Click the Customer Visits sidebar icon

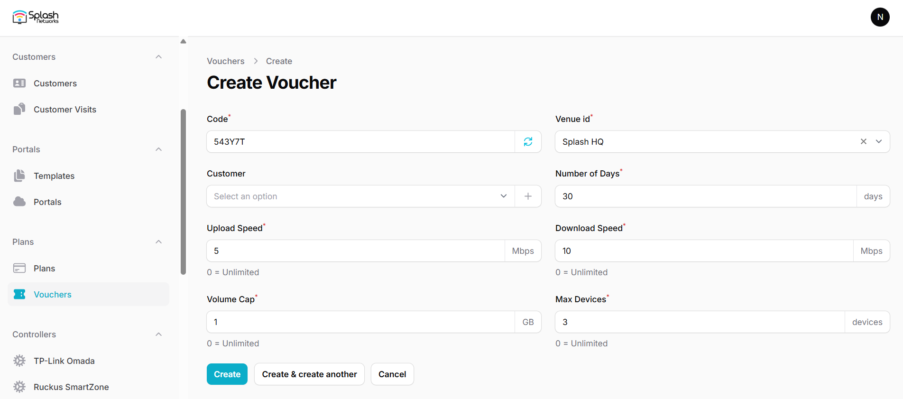tap(19, 110)
